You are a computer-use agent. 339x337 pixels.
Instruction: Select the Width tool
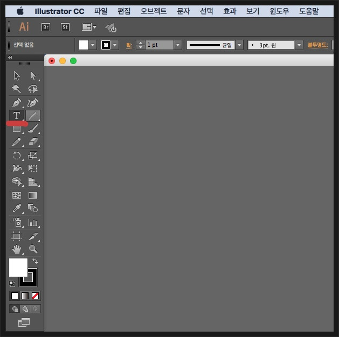click(17, 169)
